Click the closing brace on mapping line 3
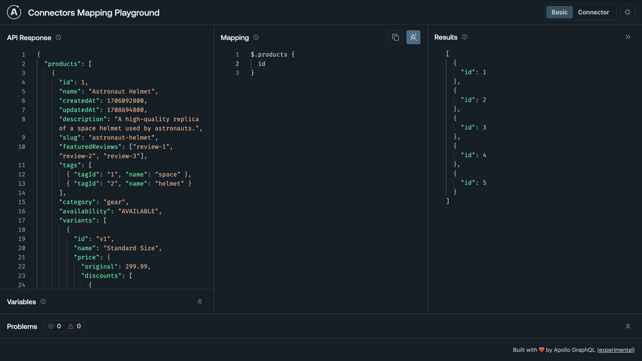 252,73
